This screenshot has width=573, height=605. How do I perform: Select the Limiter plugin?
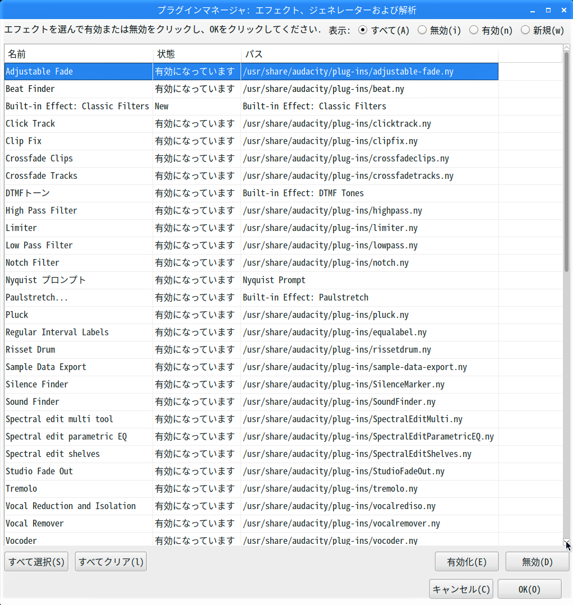click(x=21, y=228)
